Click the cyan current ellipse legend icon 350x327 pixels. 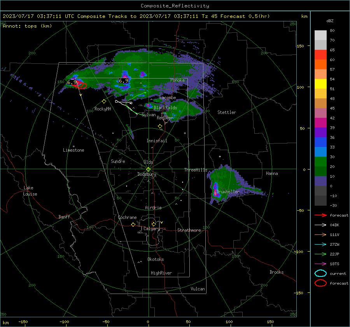tap(320, 273)
